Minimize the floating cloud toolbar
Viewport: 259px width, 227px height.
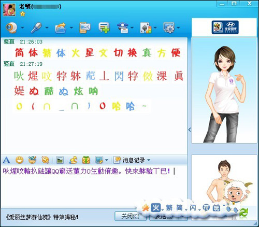pos(224,205)
